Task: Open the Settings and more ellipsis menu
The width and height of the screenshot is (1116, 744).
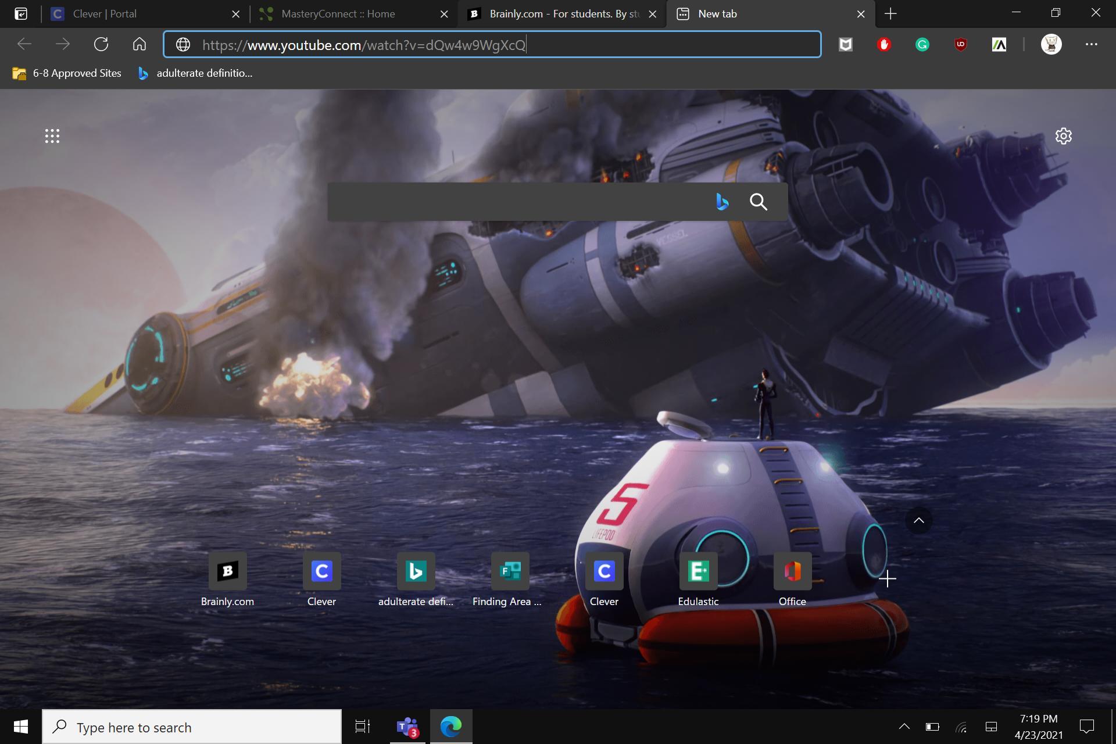Action: coord(1091,44)
